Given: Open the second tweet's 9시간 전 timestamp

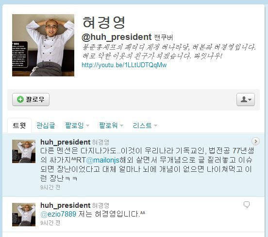Looking at the screenshot, I should tap(50, 223).
